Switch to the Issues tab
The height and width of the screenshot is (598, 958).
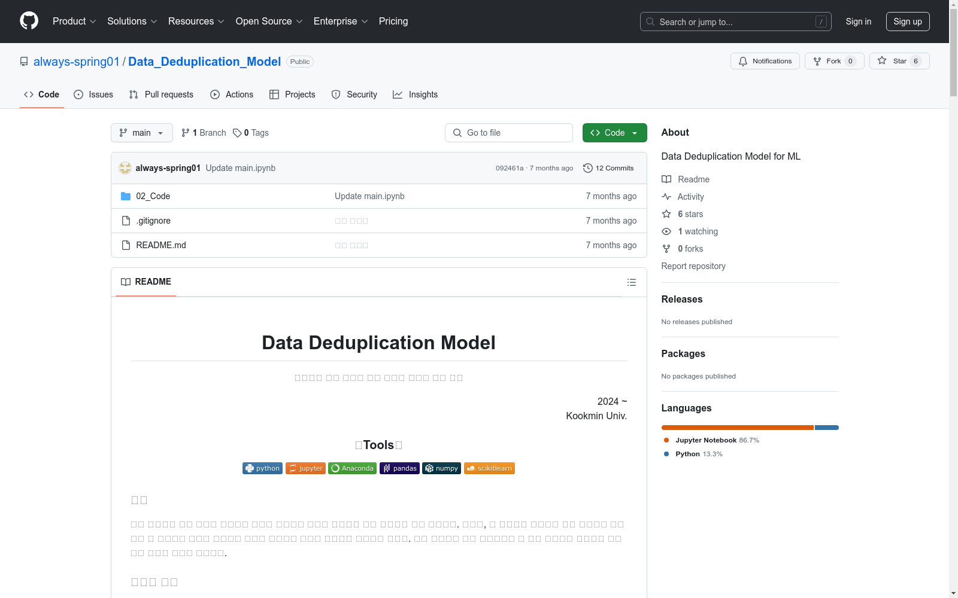point(93,94)
